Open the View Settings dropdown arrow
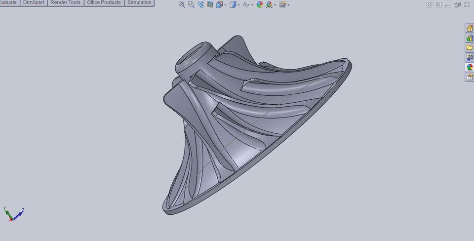 tap(288, 5)
